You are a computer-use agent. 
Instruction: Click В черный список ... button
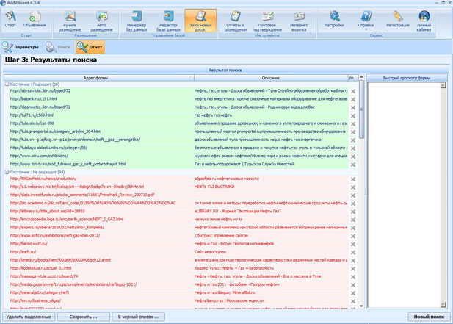point(138,317)
